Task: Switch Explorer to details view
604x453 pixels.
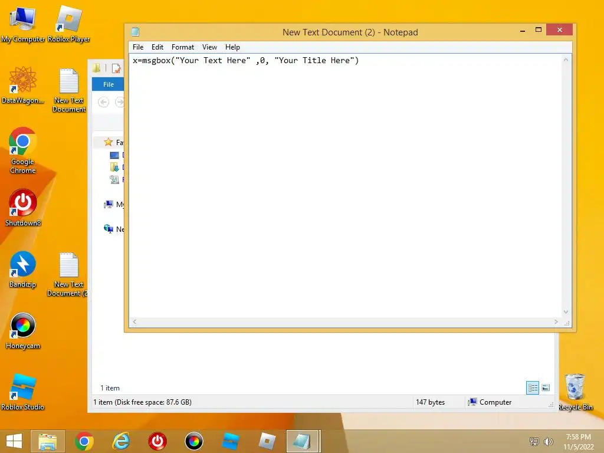Action: click(x=533, y=388)
